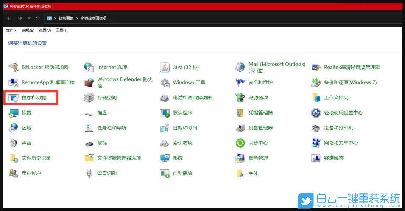Image resolution: width=405 pixels, height=211 pixels.
Task: Open the 电源选项 battery icon
Action: coord(240,98)
